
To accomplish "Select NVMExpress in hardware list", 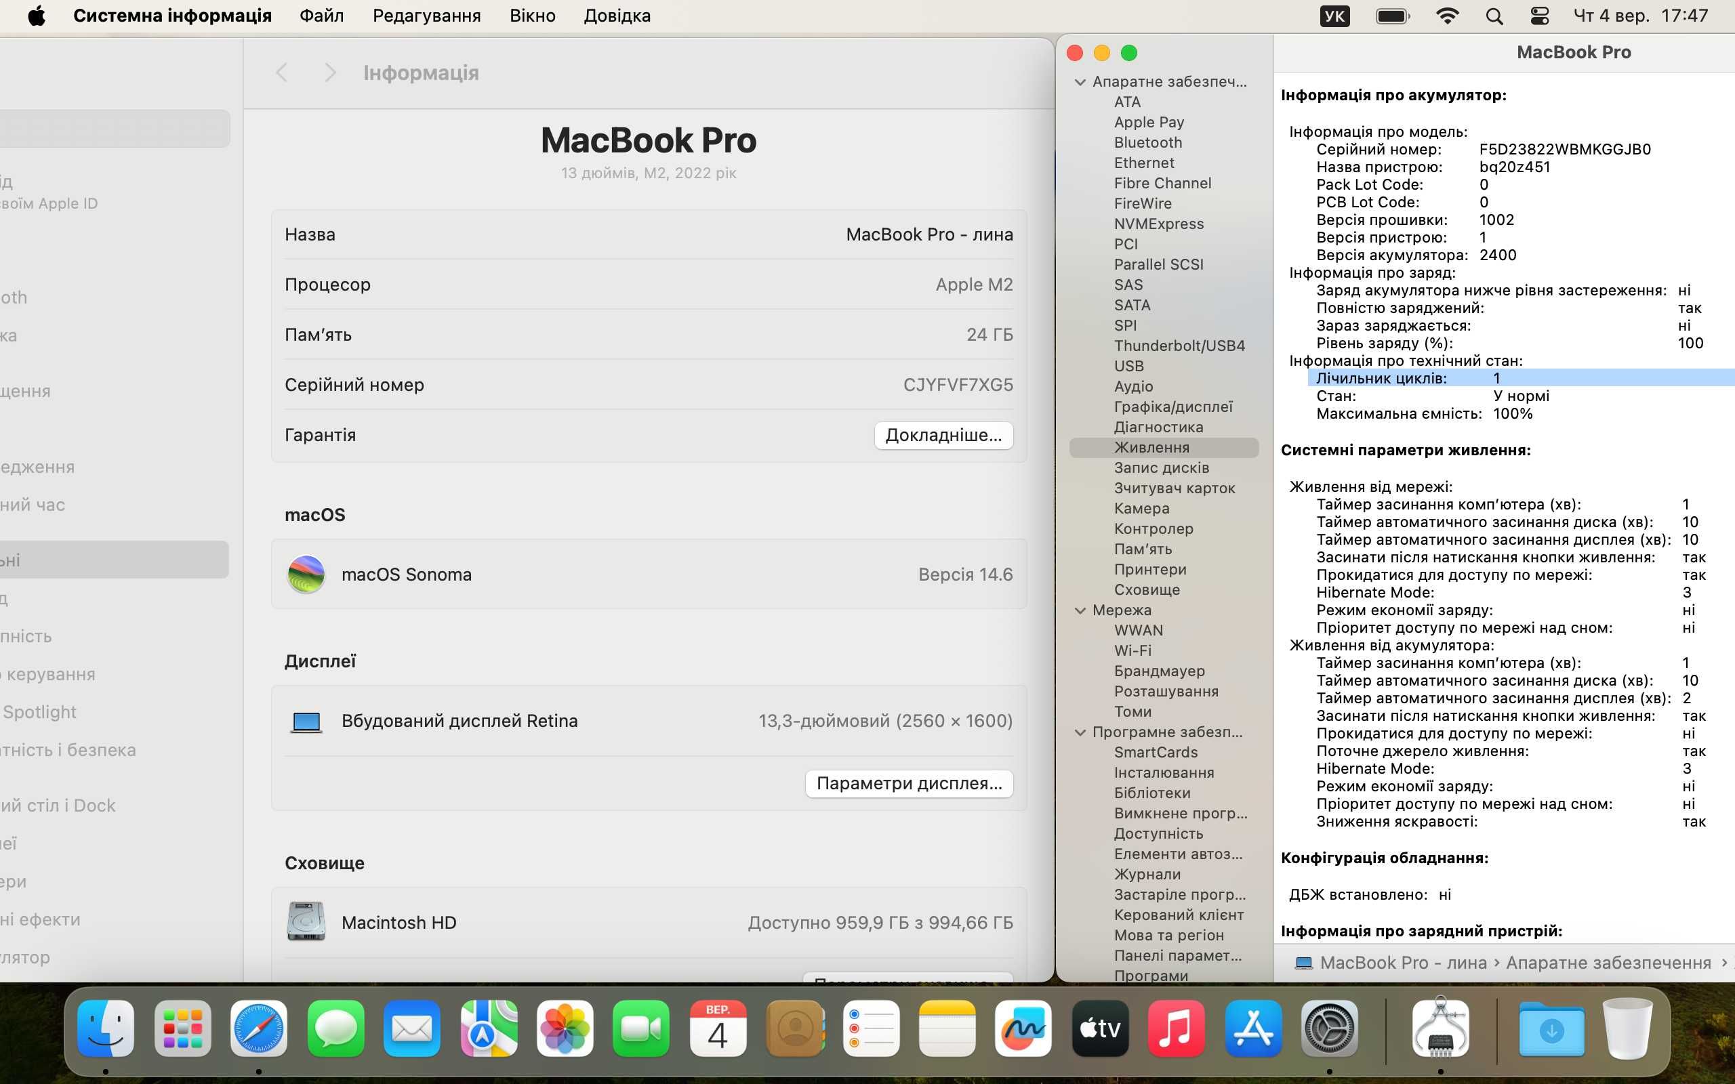I will coord(1158,224).
